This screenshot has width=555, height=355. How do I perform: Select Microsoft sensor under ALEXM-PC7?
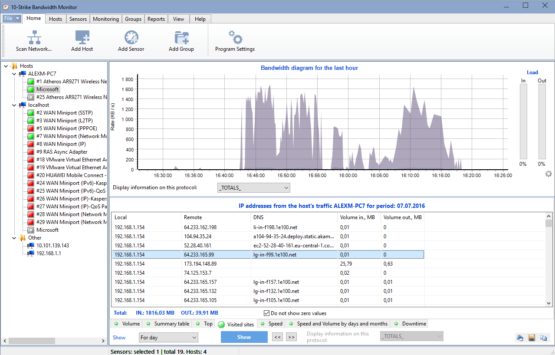pos(47,89)
